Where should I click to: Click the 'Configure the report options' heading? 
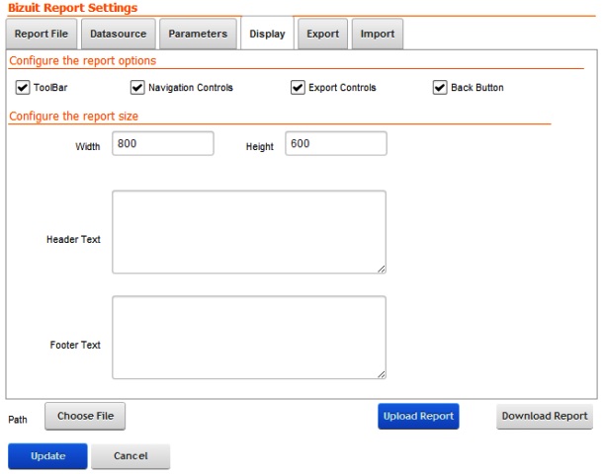[82, 61]
